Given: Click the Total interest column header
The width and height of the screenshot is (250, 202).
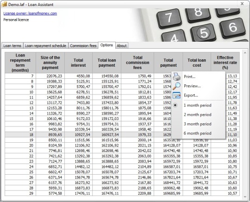Looking at the screenshot, I should click(x=78, y=63).
